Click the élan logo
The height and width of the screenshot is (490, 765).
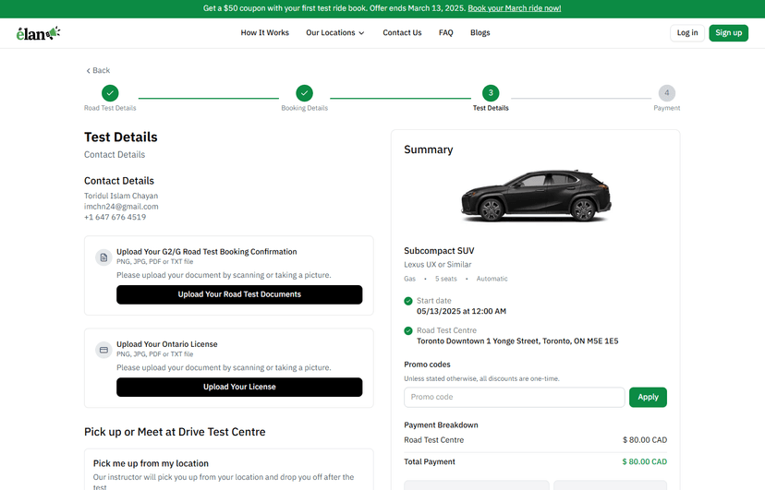[x=38, y=33]
